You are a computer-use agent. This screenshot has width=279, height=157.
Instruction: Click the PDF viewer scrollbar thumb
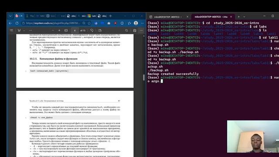click(x=144, y=78)
